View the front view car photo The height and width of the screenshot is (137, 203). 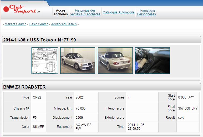click(78, 61)
